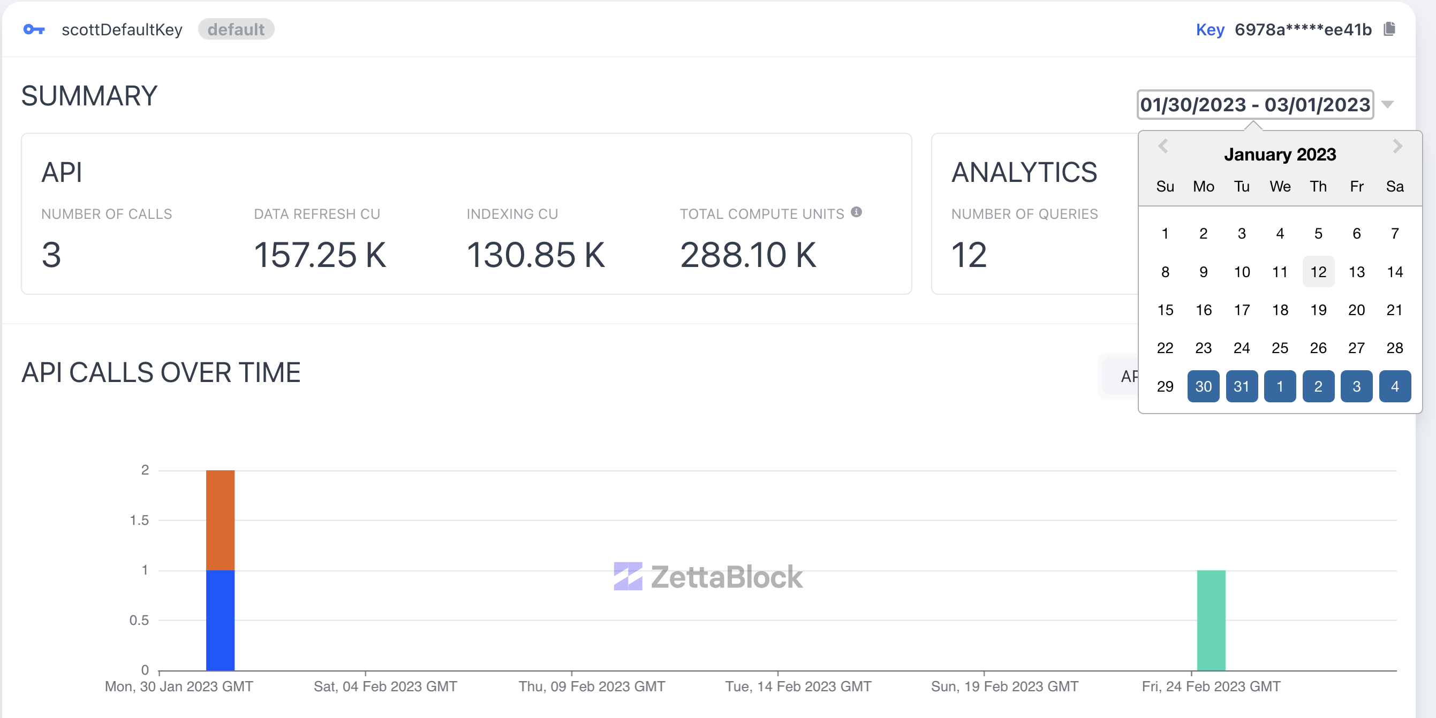Select January 12 in the calendar
1436x718 pixels.
pyautogui.click(x=1318, y=272)
